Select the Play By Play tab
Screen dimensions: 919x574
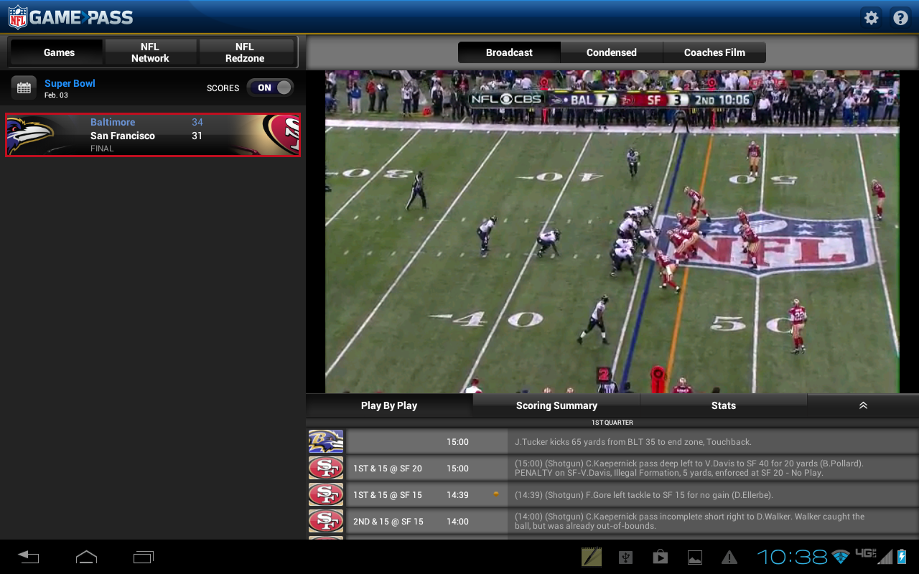click(x=389, y=405)
